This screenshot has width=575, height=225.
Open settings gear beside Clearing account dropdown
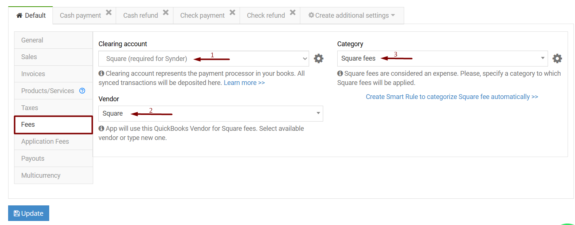pyautogui.click(x=319, y=58)
